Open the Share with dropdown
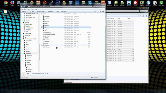Screen dimensions: 166x93 pos(51,11)
